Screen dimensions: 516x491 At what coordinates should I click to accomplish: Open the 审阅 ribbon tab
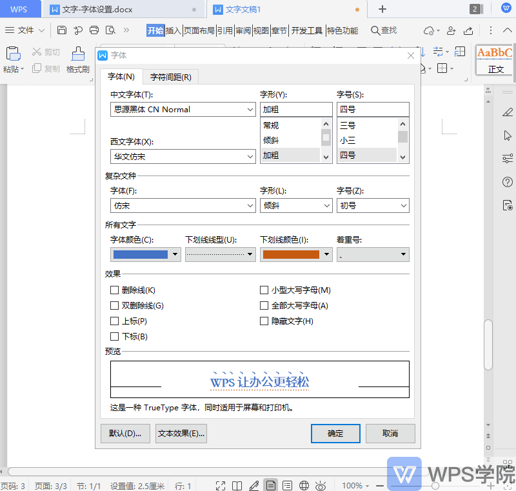tap(243, 30)
